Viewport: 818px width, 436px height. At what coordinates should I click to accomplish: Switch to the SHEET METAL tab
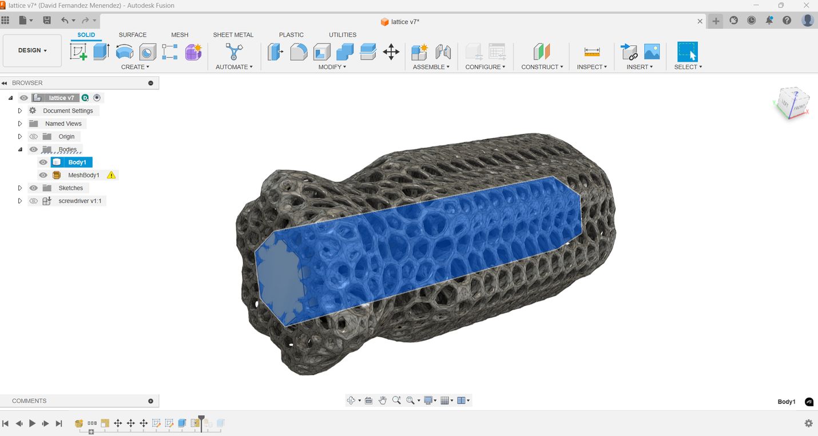coord(233,35)
